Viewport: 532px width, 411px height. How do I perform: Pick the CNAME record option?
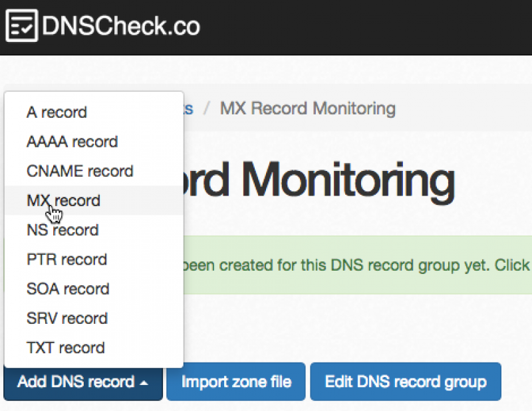tap(80, 171)
